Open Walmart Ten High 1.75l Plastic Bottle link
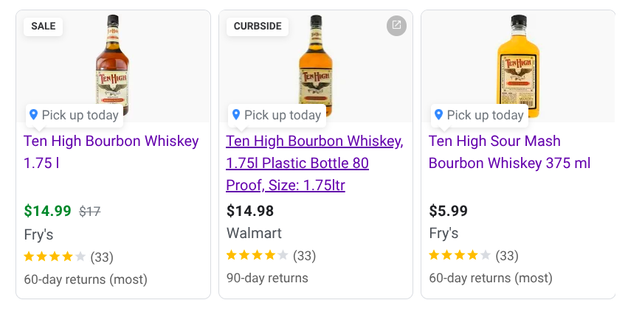 coord(314,163)
